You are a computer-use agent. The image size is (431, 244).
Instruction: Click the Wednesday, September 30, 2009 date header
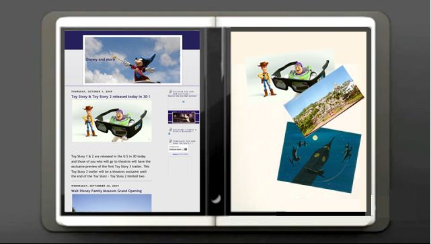tap(95, 186)
